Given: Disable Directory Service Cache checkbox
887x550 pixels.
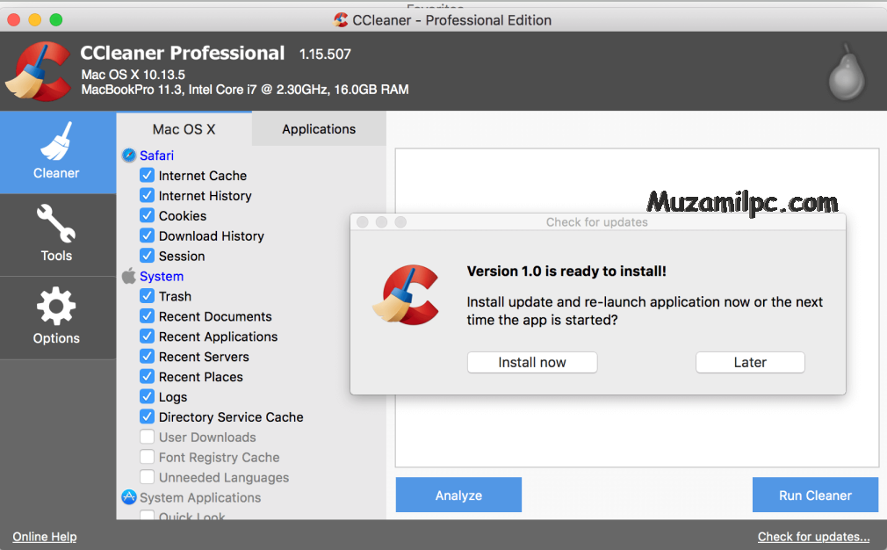Looking at the screenshot, I should coord(147,416).
